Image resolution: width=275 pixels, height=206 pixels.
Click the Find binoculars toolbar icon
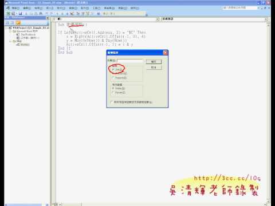(41, 14)
